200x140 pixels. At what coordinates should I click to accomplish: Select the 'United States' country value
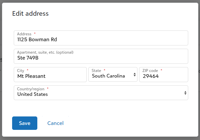click(32, 94)
